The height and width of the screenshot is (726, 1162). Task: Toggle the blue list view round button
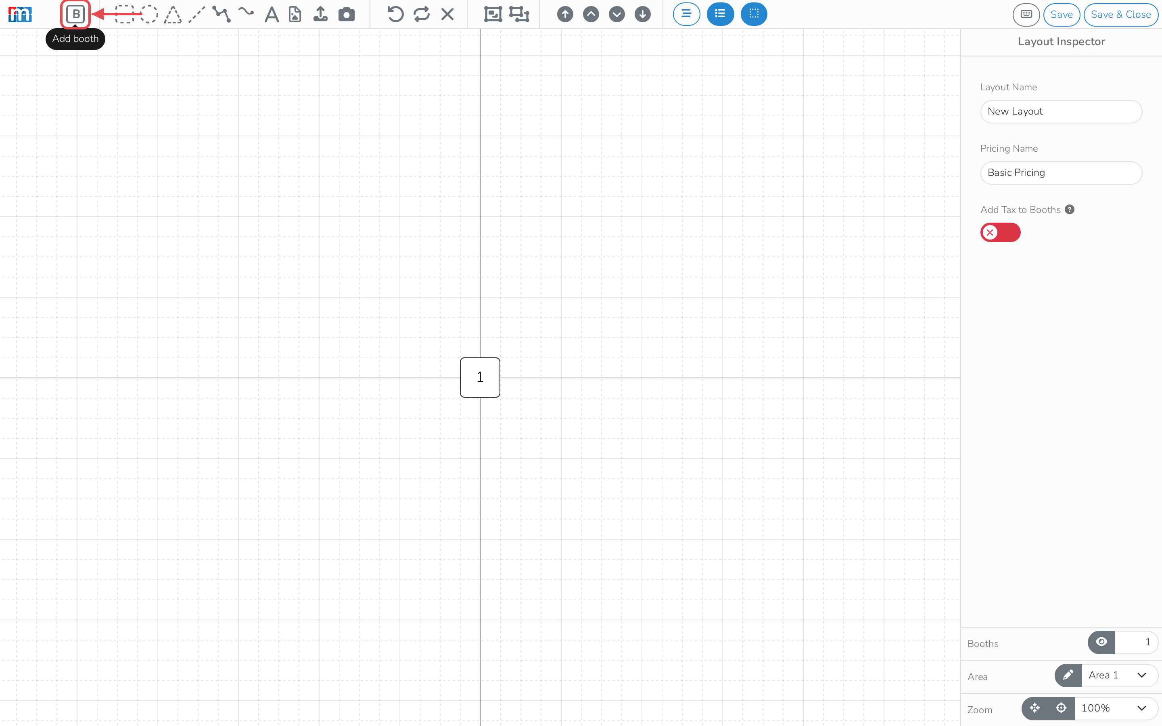pyautogui.click(x=720, y=15)
